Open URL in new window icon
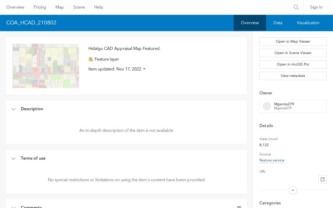The image size is (333, 208). click(323, 179)
